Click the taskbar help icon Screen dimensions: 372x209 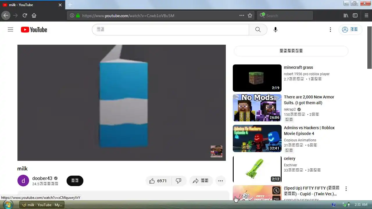[333, 205]
